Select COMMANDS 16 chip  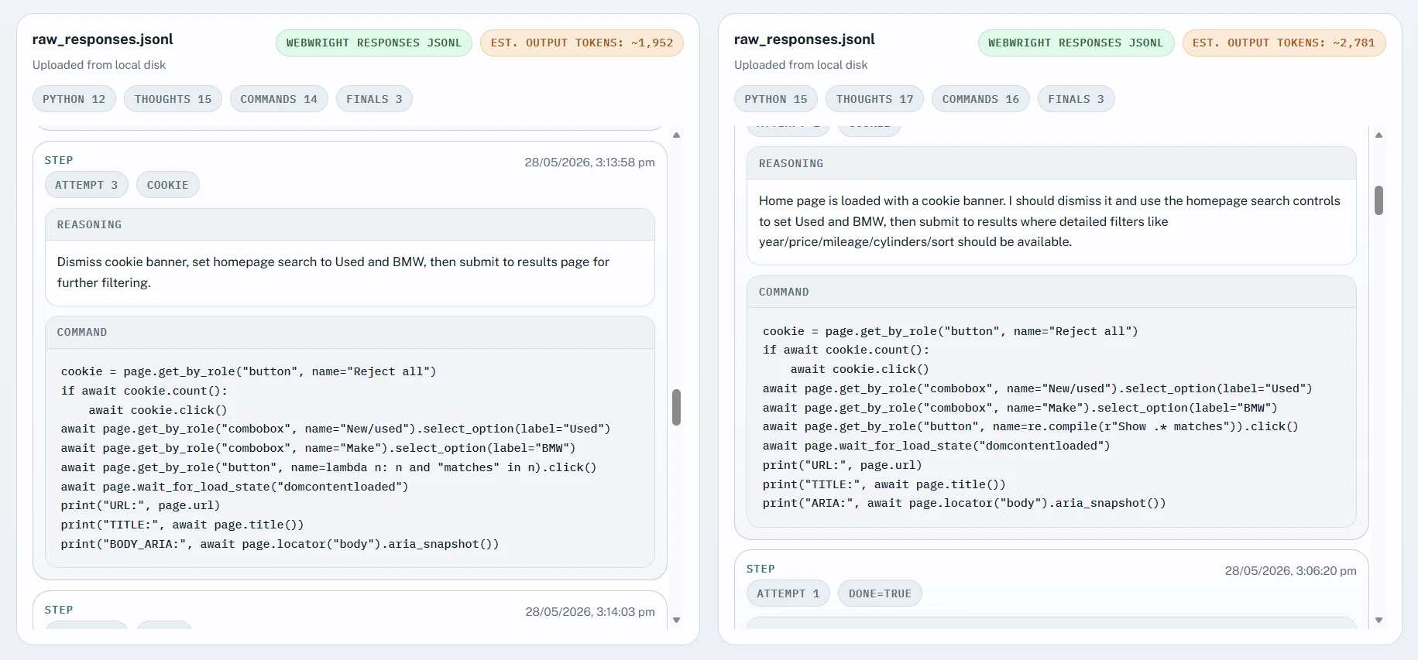980,99
